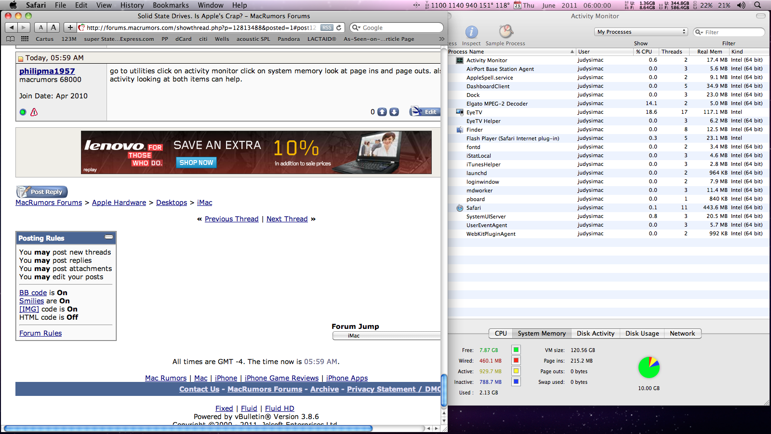Click the volume icon in the menu bar

coord(741,5)
